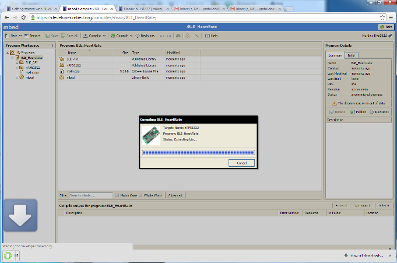This screenshot has width=397, height=263.
Task: Select the main.cpp file icon in list
Action: coord(62,71)
